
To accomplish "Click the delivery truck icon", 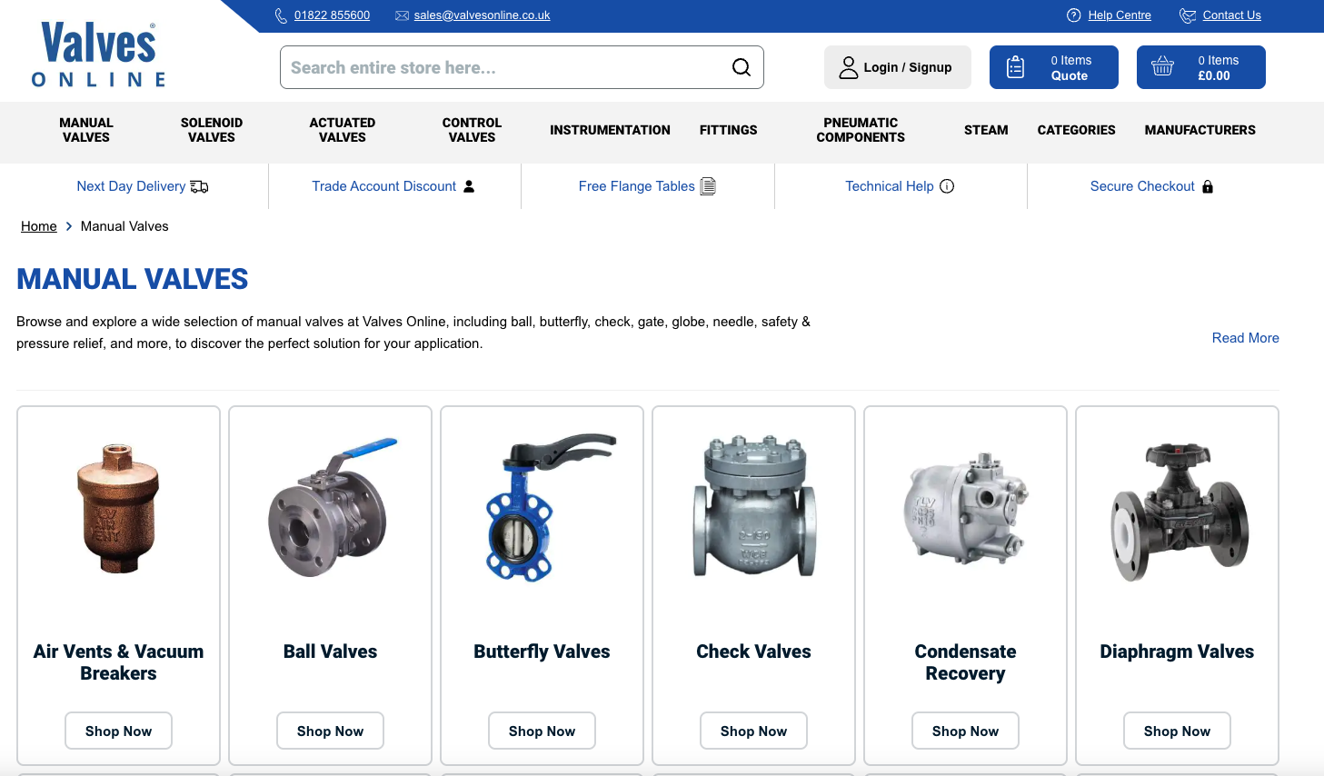I will click(199, 186).
